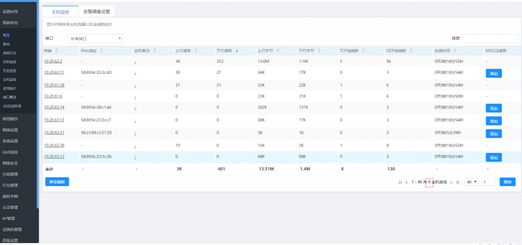Go to the next page arrow

[452, 182]
